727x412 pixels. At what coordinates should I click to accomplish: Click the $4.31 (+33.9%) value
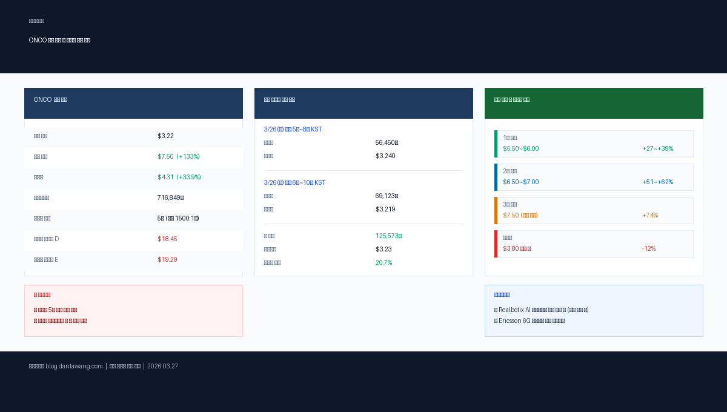click(179, 178)
